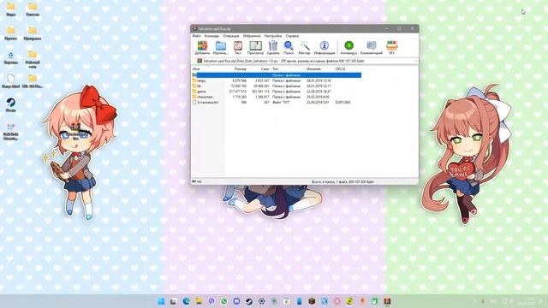The width and height of the screenshot is (548, 308).
Task: Run the Антивирус green scan icon
Action: (348, 48)
